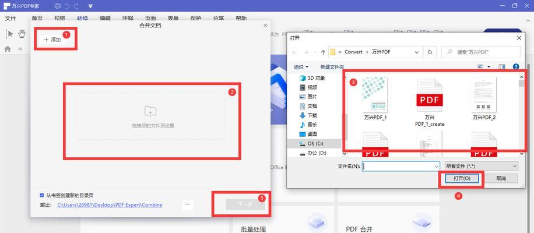534x233 pixels.
Task: Click the 打开(O) button
Action: click(462, 178)
